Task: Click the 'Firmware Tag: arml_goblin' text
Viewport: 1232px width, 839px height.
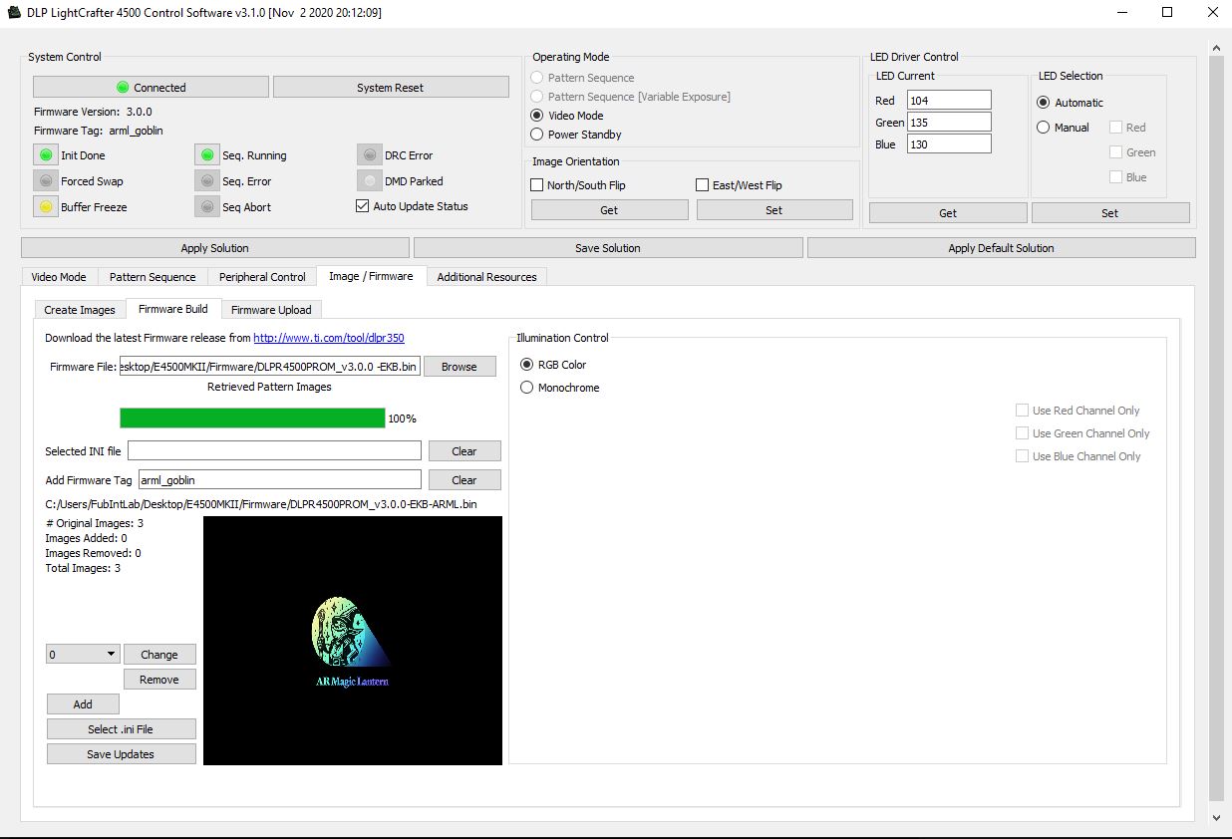Action: [99, 131]
